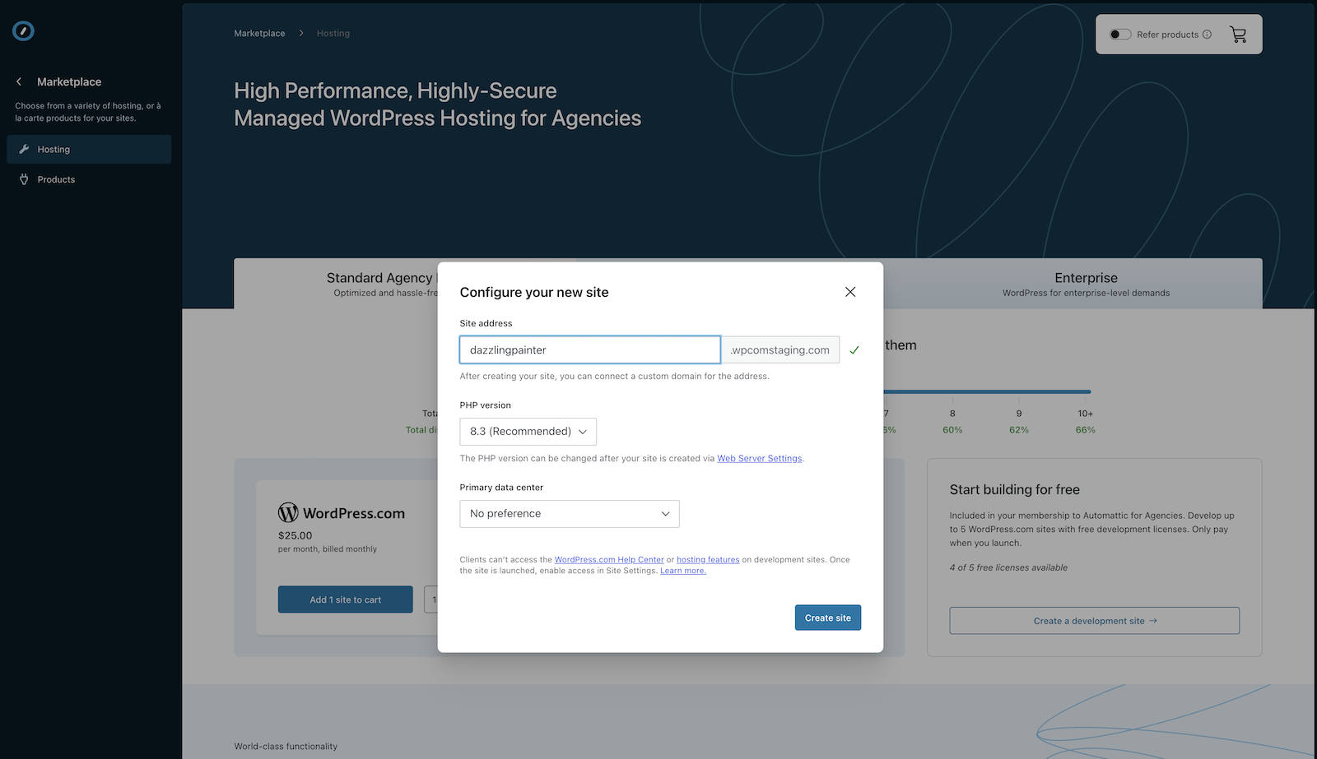Viewport: 1317px width, 759px height.
Task: Click the Refer products info icon
Action: click(x=1207, y=34)
